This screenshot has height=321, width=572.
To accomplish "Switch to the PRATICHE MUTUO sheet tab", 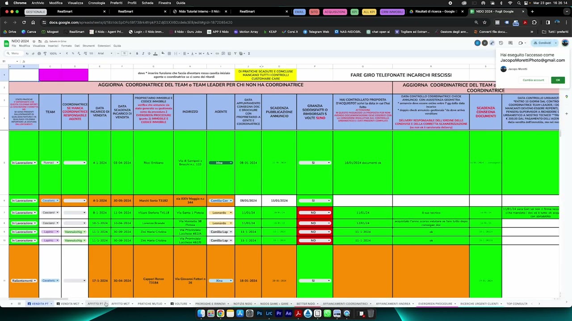I will (150, 304).
